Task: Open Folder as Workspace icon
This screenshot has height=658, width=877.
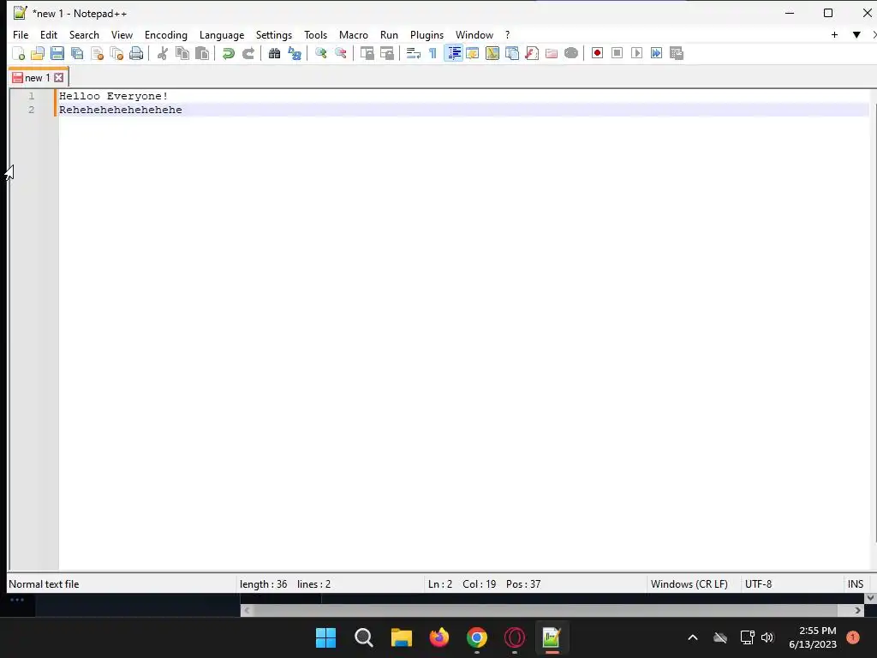Action: (552, 53)
